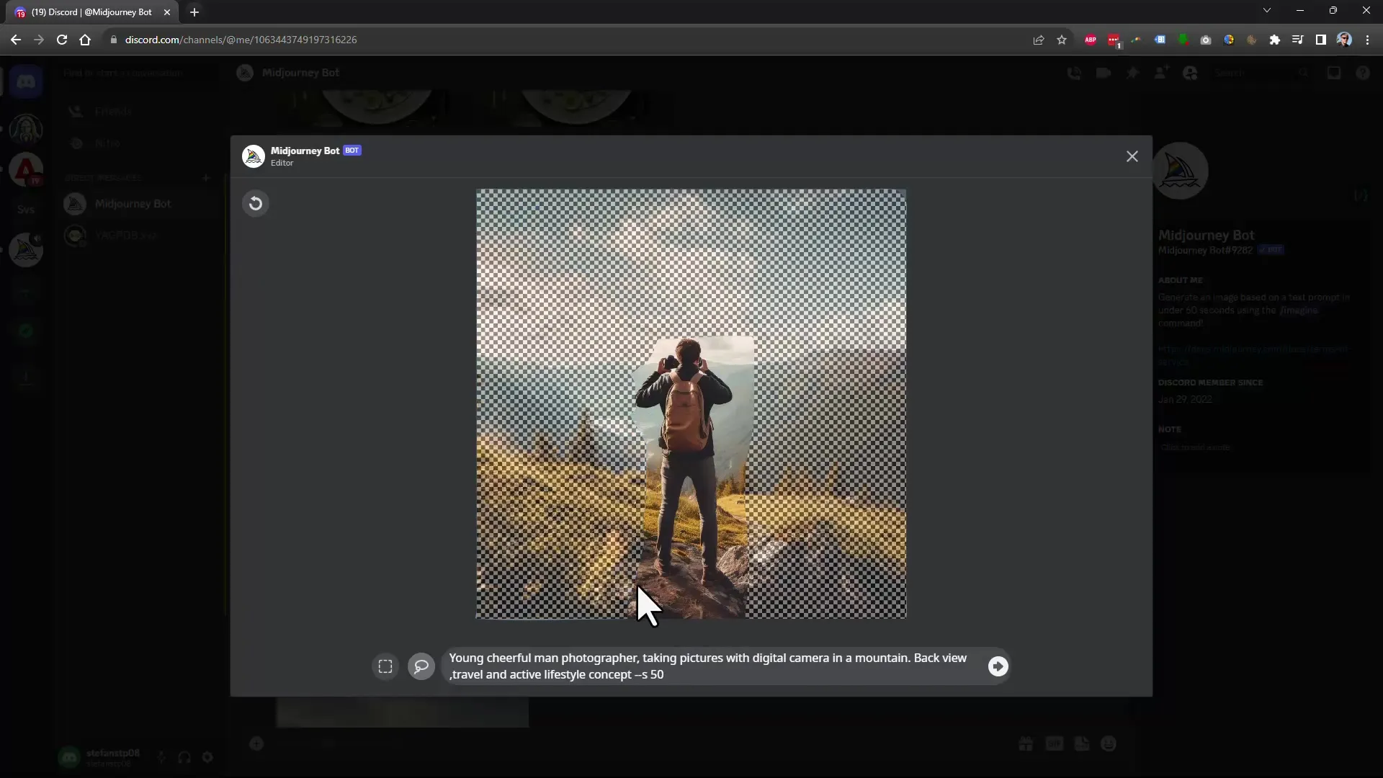The image size is (1383, 778).
Task: Toggle the browser side panel
Action: pyautogui.click(x=1321, y=40)
